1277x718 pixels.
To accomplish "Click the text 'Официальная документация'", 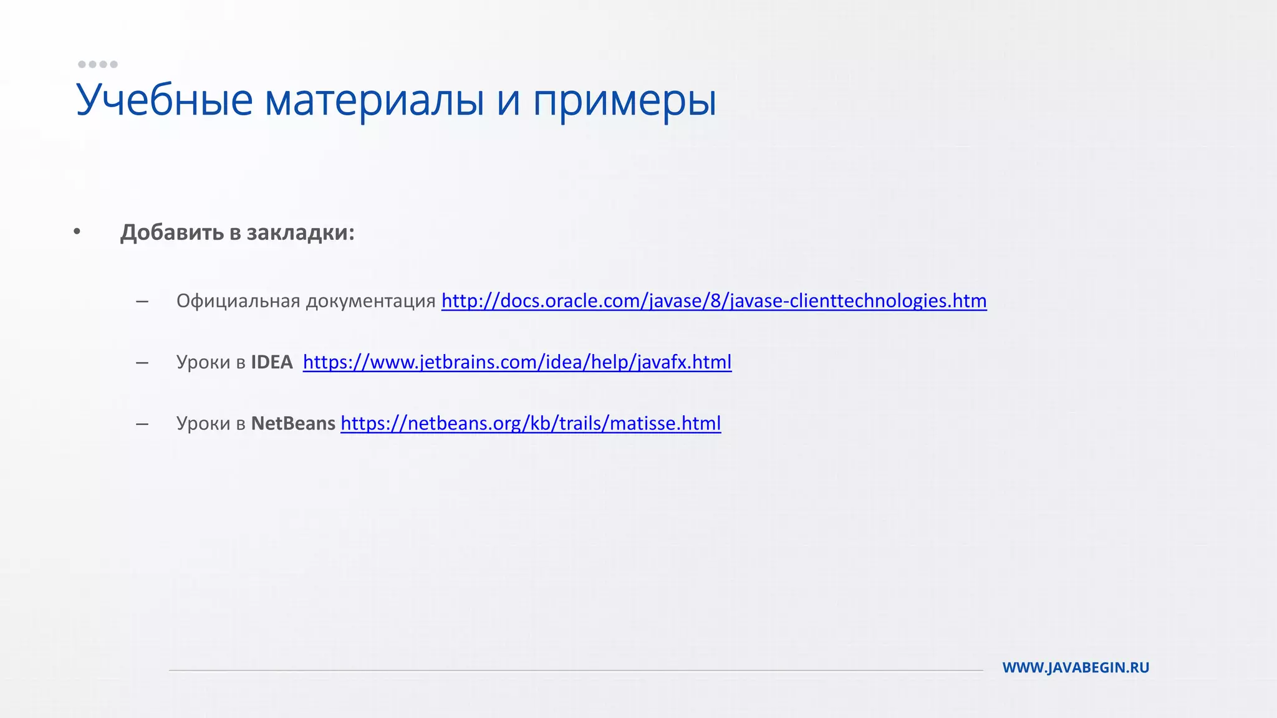I will 306,301.
